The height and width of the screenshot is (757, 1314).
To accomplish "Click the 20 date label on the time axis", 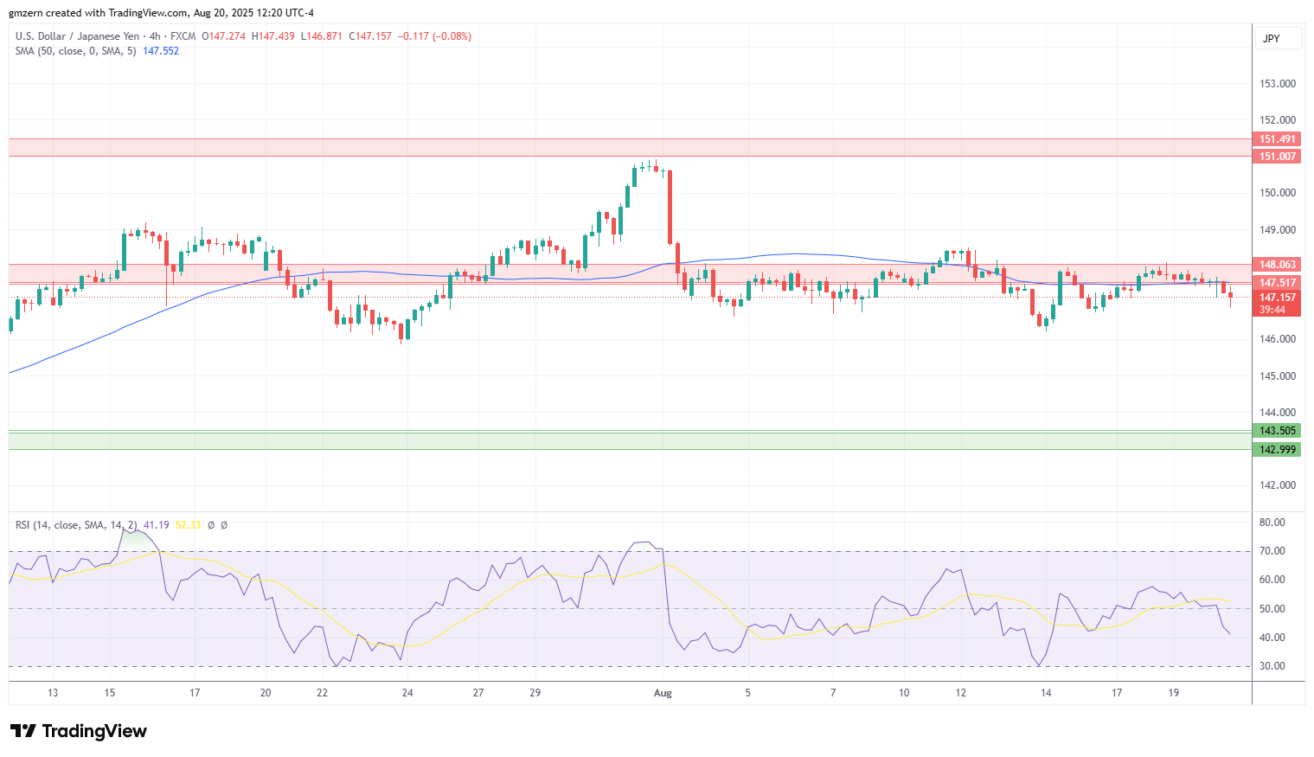I will [x=266, y=693].
